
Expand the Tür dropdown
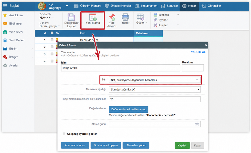[155, 80]
